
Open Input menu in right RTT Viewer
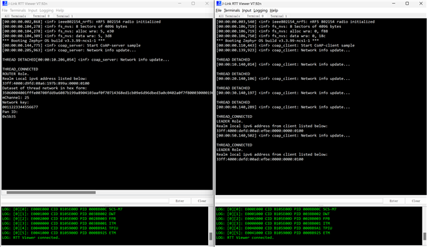click(246, 11)
